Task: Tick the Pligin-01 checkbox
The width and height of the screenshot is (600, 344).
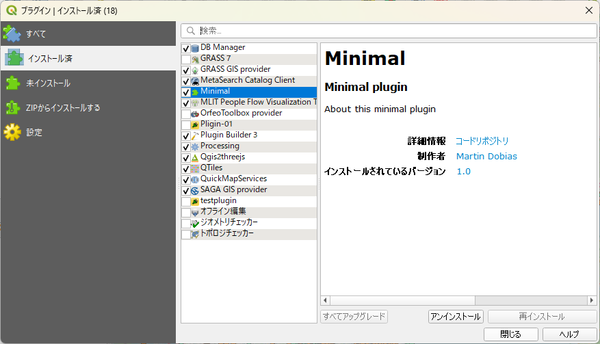Action: [186, 125]
